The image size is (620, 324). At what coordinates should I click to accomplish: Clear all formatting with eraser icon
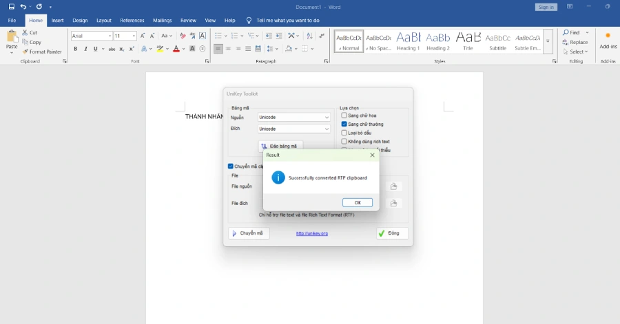tap(183, 36)
